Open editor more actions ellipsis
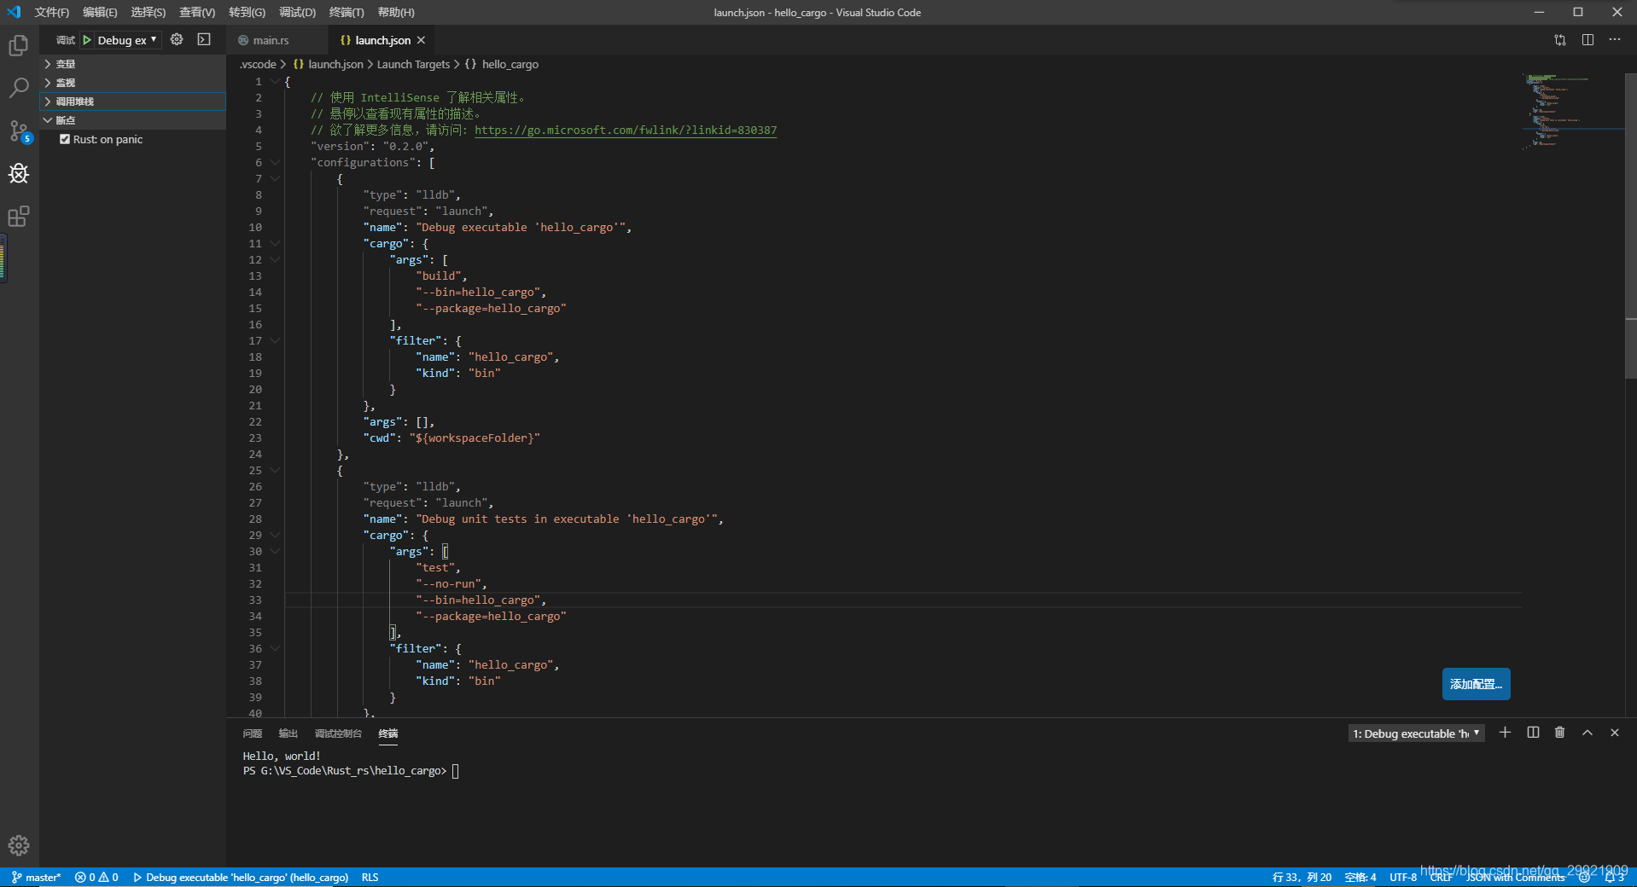 (1615, 40)
